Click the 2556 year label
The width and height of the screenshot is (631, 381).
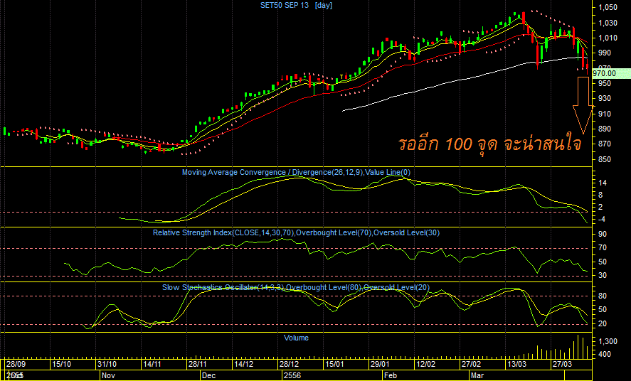tap(292, 376)
